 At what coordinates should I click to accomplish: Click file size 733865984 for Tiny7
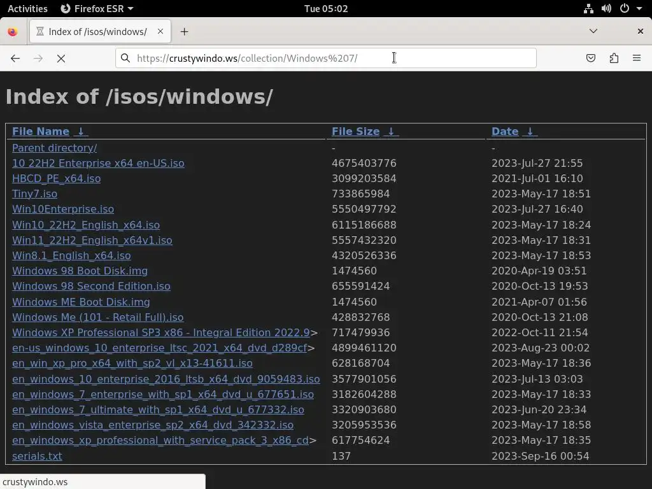click(360, 194)
